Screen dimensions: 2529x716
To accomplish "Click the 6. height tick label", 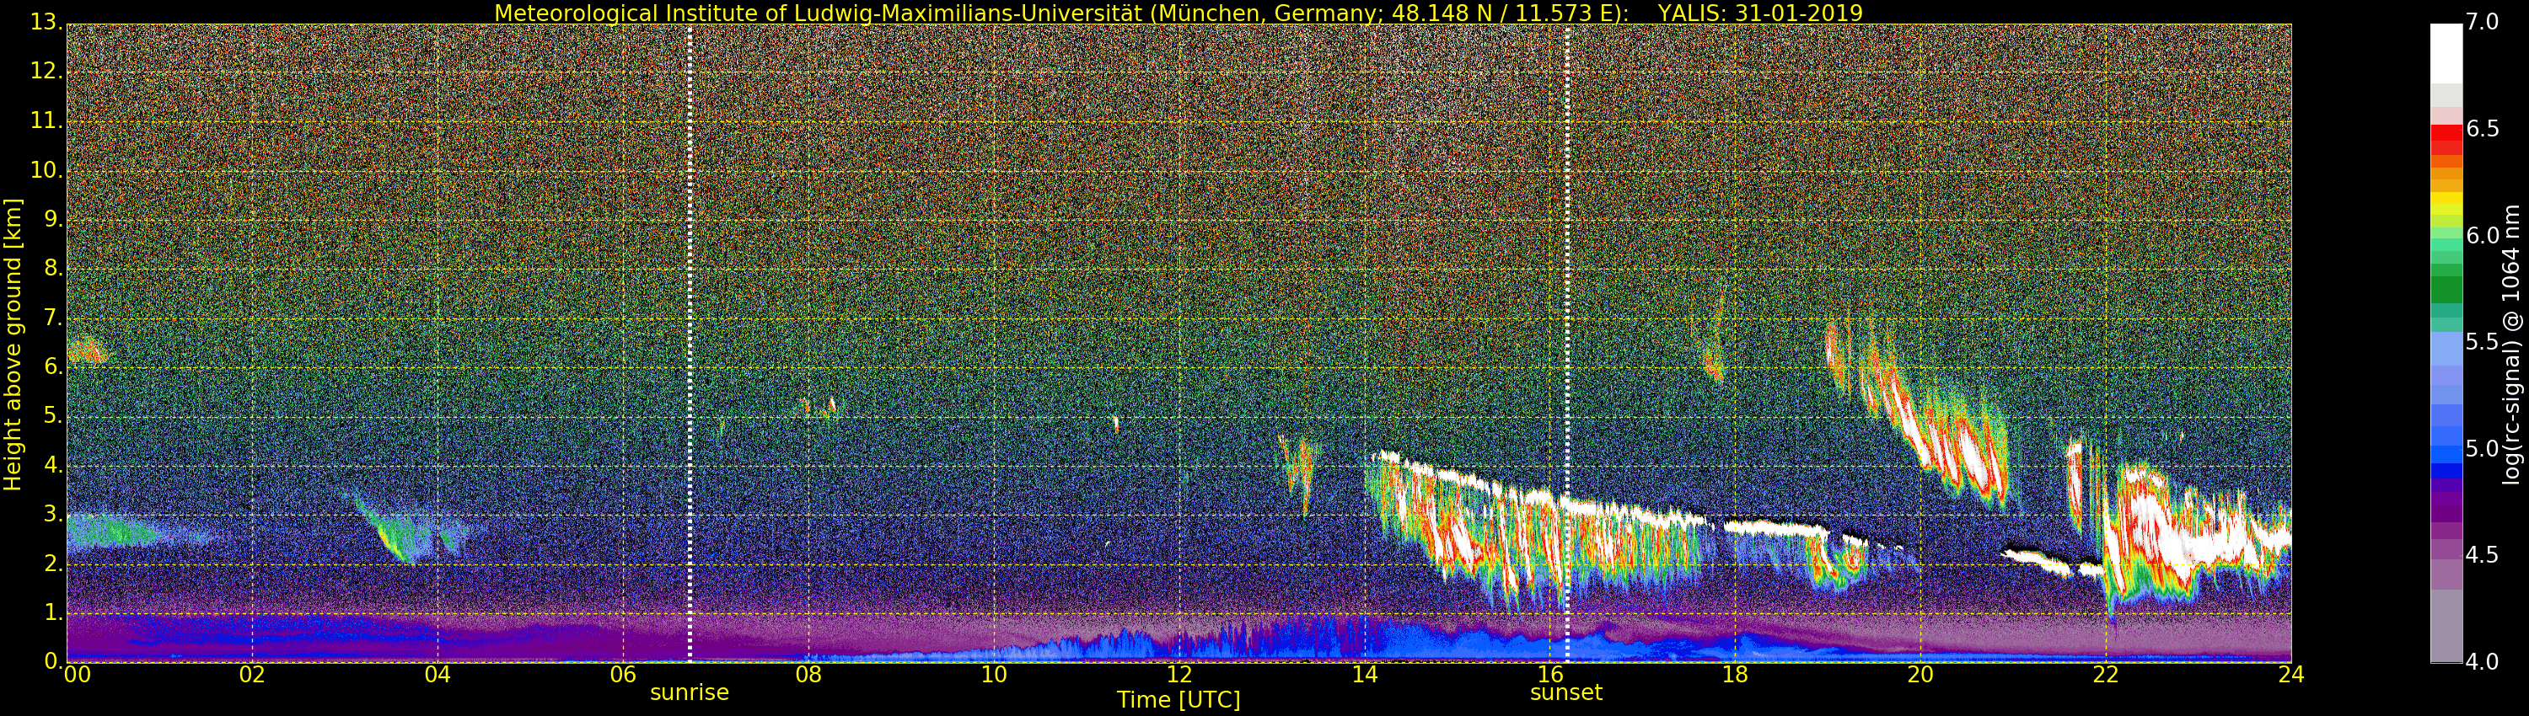I will 53,366.
